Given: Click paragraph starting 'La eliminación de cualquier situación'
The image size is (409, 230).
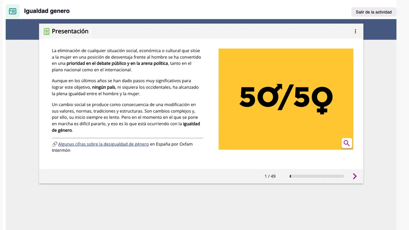Looking at the screenshot, I should click(x=126, y=60).
